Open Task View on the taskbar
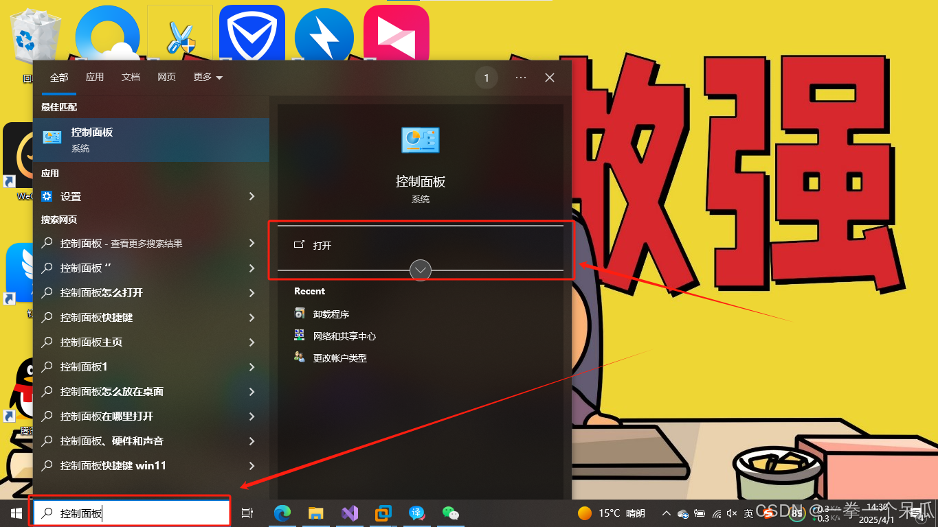Viewport: 938px width, 527px height. (248, 513)
